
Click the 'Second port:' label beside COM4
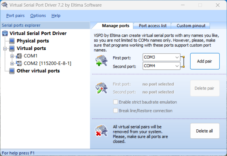pyautogui.click(x=124, y=66)
